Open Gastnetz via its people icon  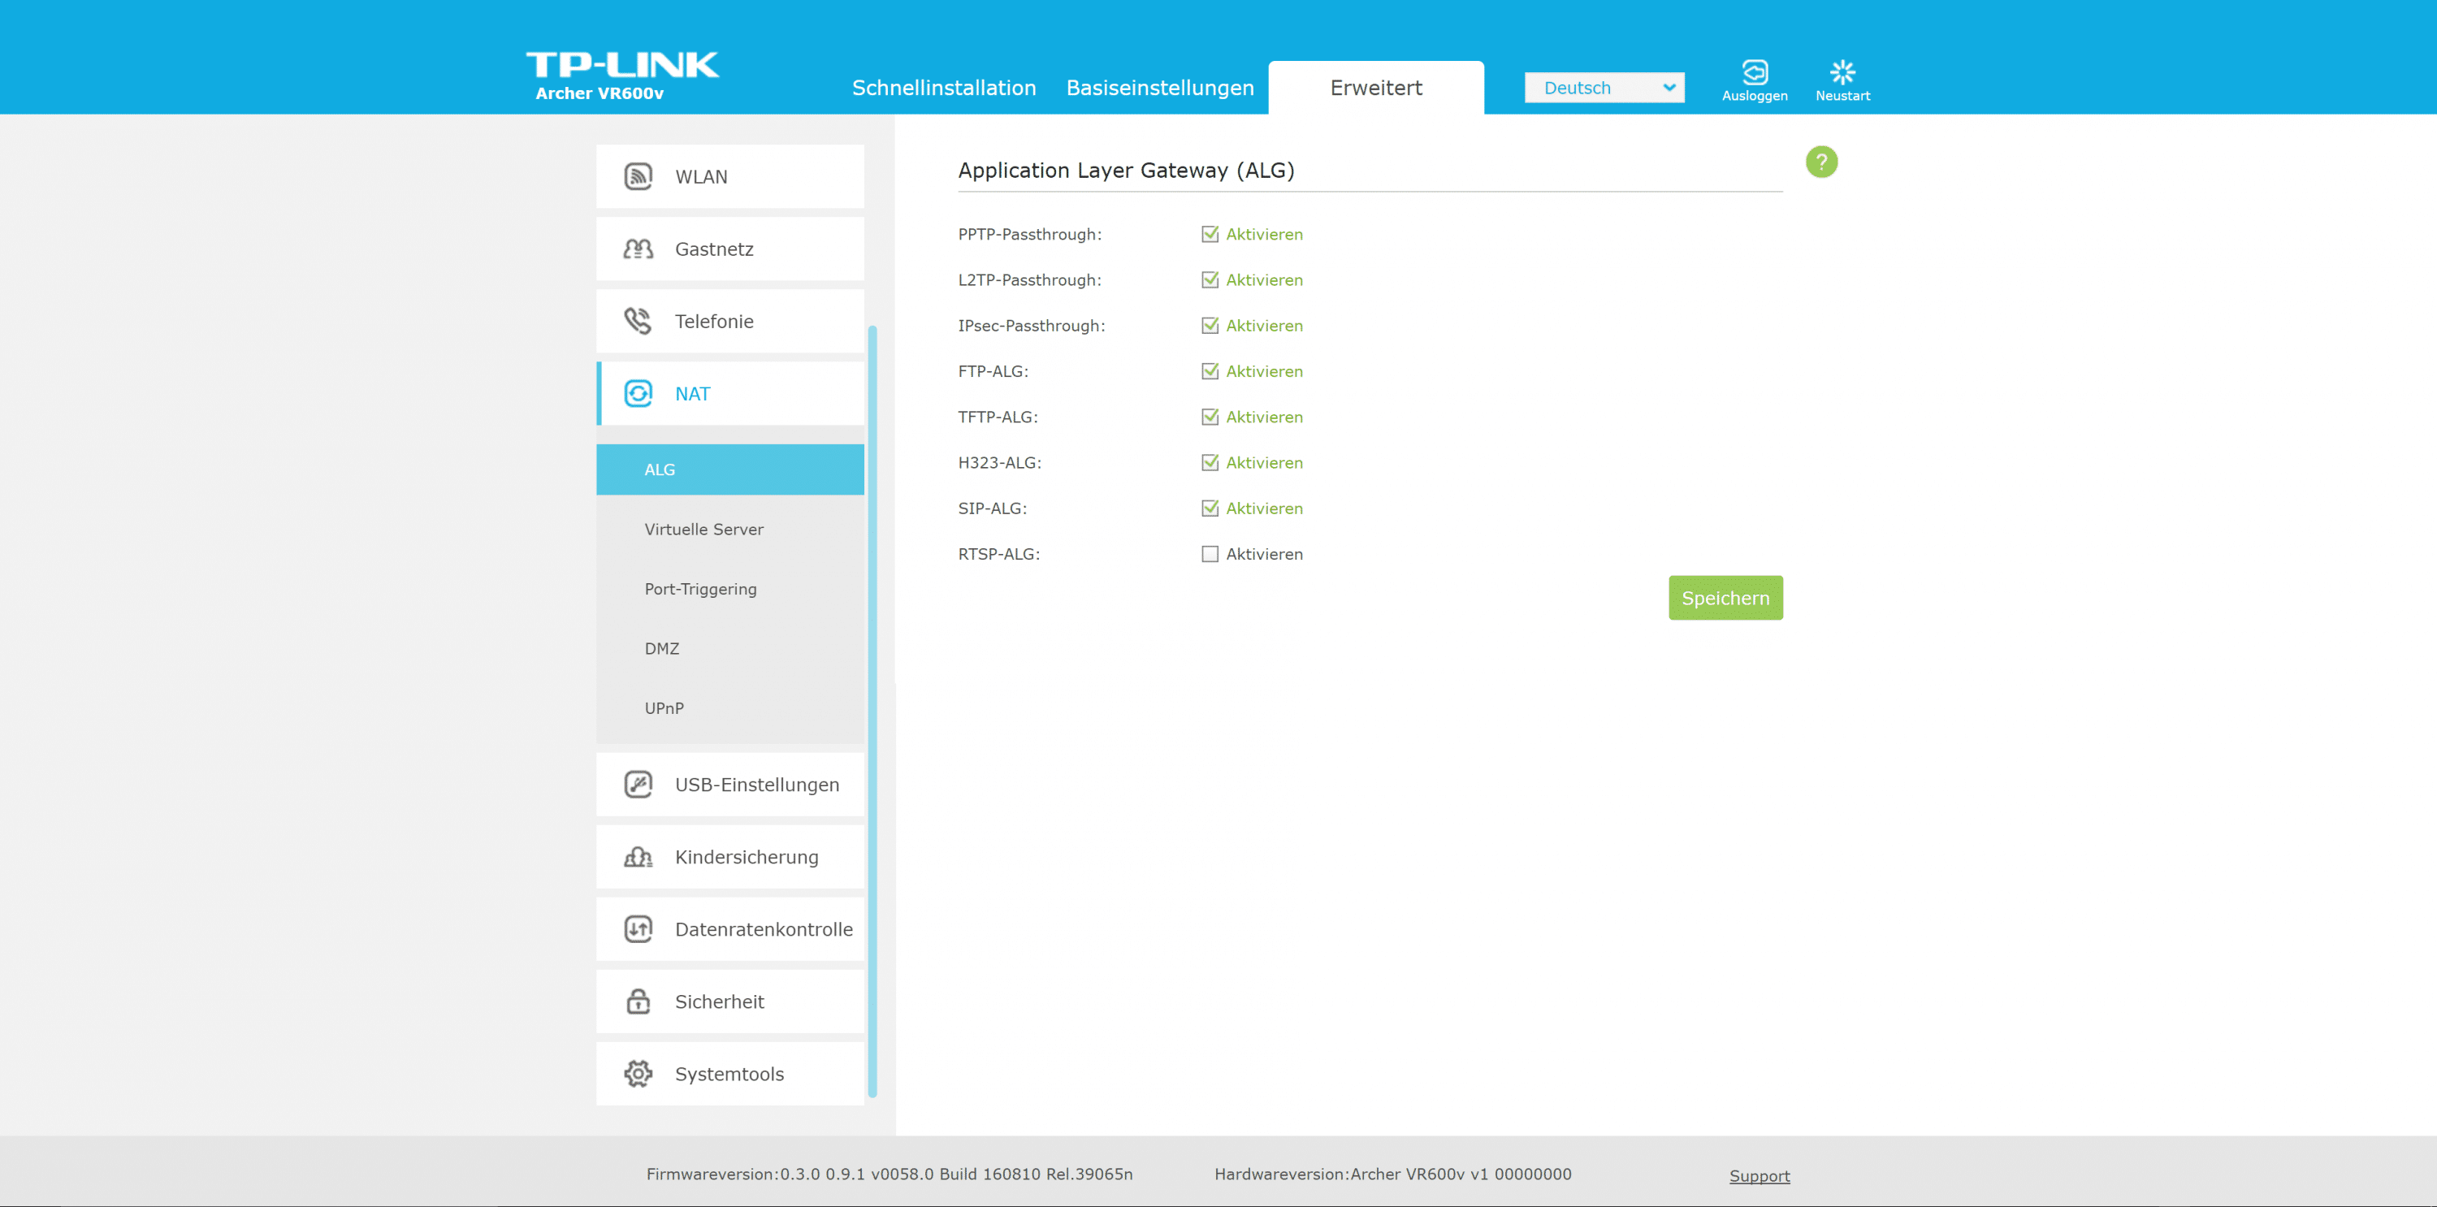point(638,249)
